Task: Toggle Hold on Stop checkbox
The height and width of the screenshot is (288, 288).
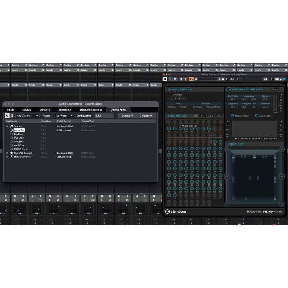Action: pos(256,116)
